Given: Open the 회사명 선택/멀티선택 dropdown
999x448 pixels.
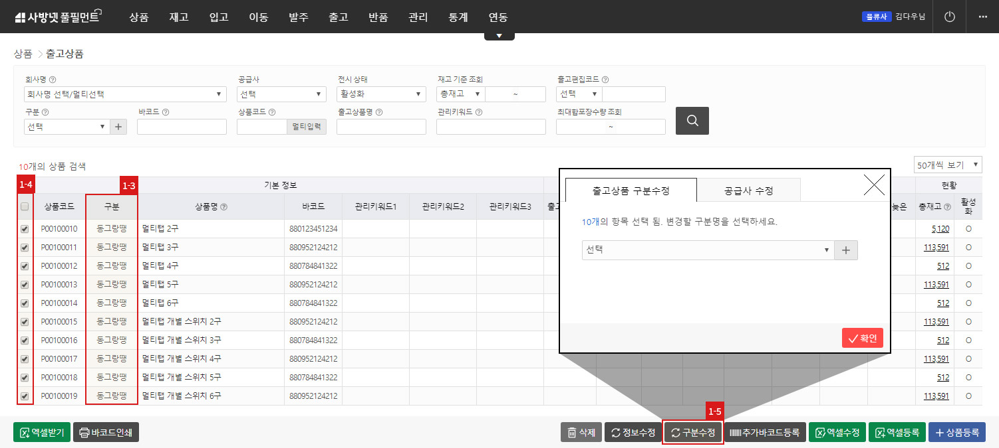Looking at the screenshot, I should point(125,94).
